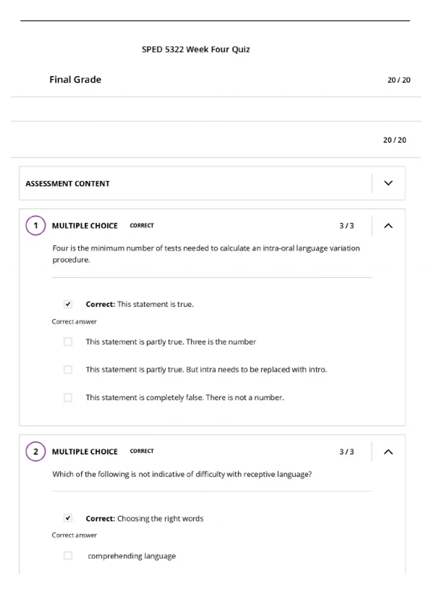This screenshot has width=430, height=609.
Task: Click question 2 Multiple Choice heading
Action: [x=85, y=452]
